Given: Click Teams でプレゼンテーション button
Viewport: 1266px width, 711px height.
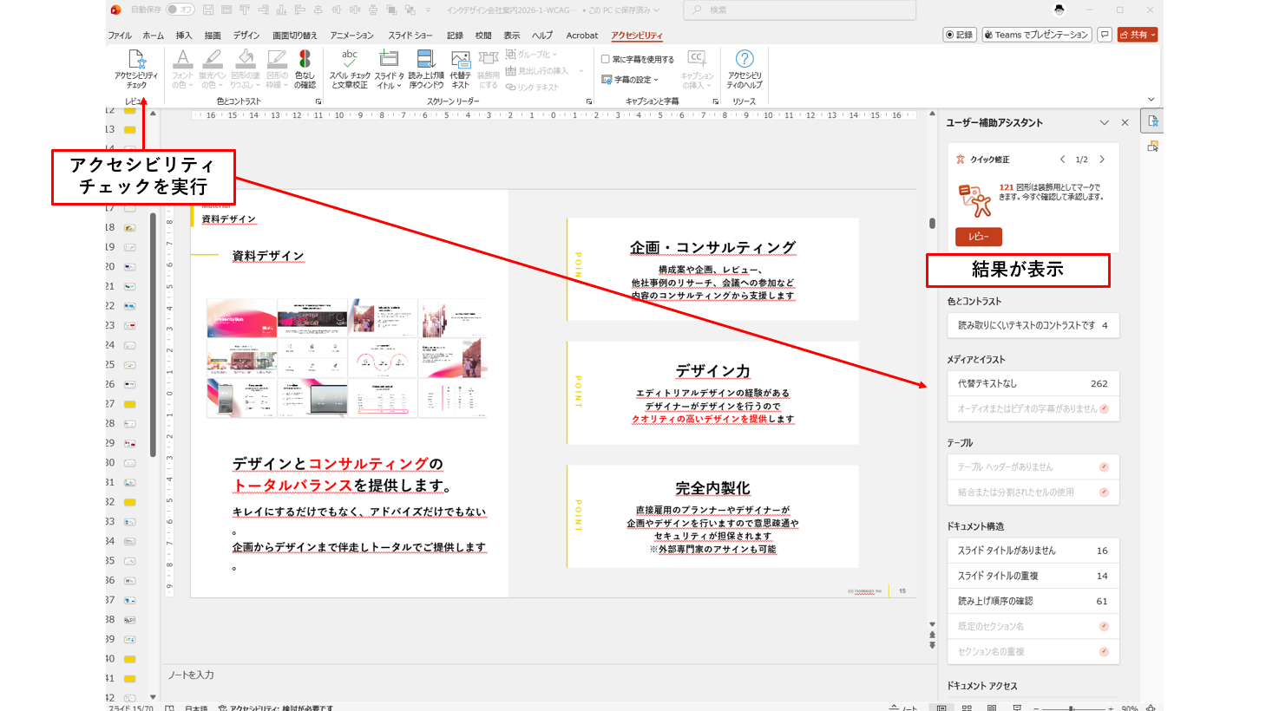Looking at the screenshot, I should pos(1035,35).
